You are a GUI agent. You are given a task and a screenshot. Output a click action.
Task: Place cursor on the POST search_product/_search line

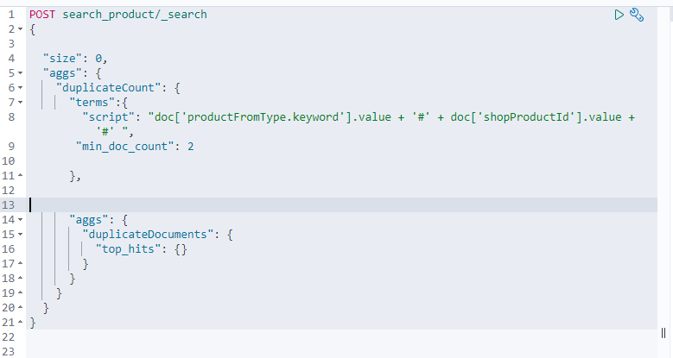click(118, 15)
